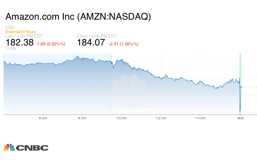
Task: Click the close price 184.07
Action: tap(91, 43)
